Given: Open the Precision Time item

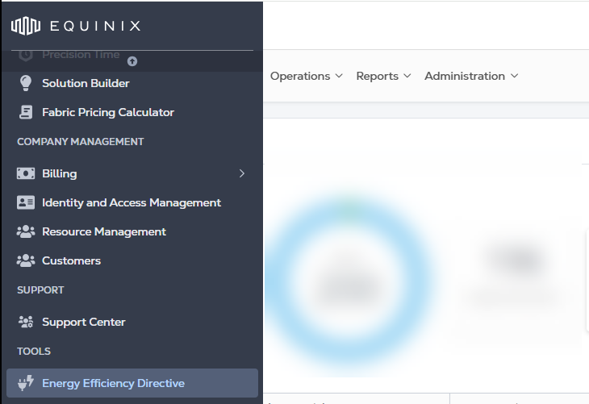Looking at the screenshot, I should coord(81,55).
